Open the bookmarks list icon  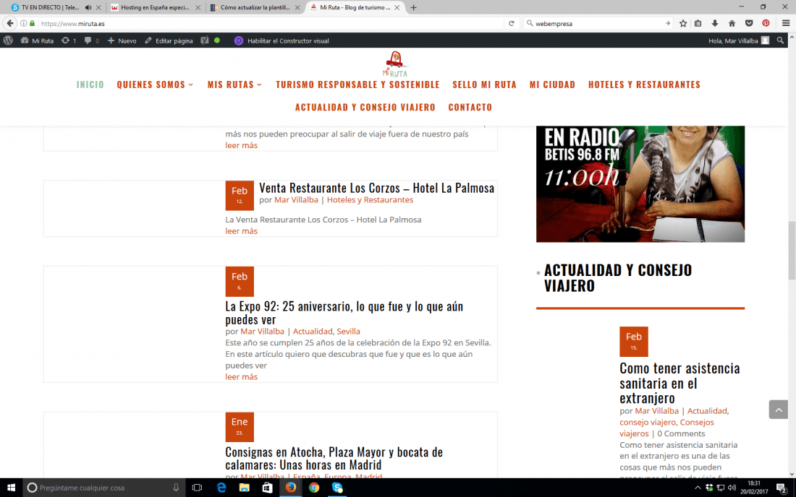(698, 23)
